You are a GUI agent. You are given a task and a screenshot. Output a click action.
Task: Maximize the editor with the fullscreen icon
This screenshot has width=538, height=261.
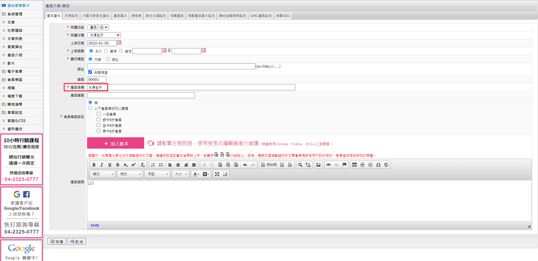point(217,174)
